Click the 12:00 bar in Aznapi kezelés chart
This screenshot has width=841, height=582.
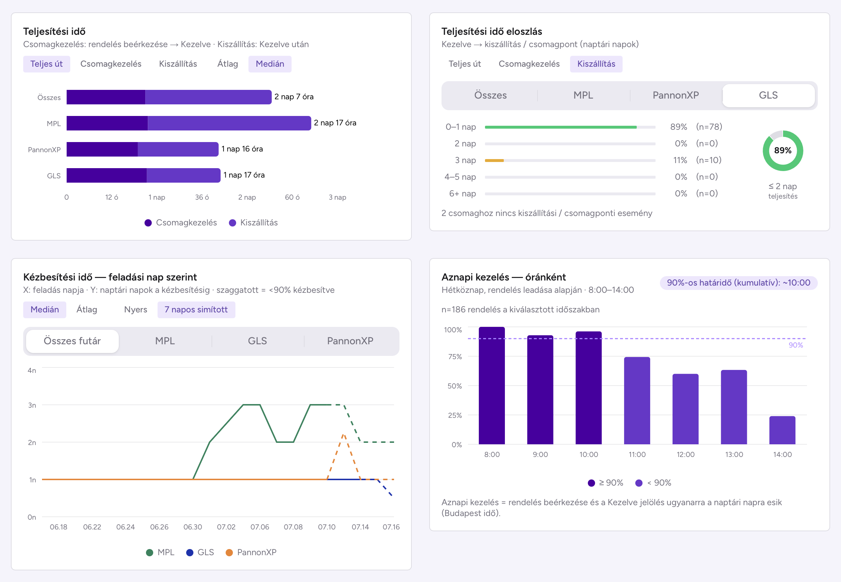coord(685,409)
